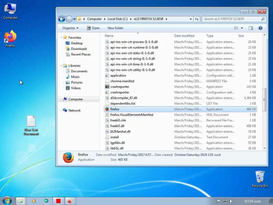The height and width of the screenshot is (205, 273).
Task: Sort by the Size column header
Action: point(241,36)
